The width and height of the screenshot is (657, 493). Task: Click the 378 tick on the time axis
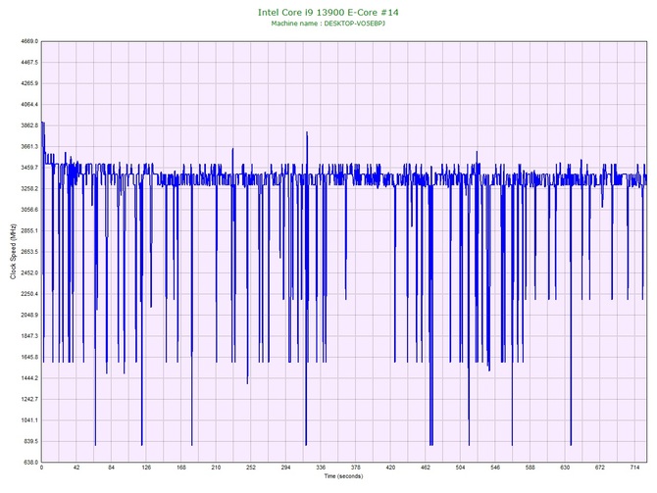(356, 468)
